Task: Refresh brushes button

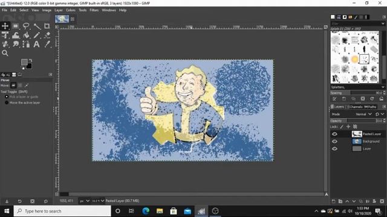Action: pyautogui.click(x=372, y=99)
